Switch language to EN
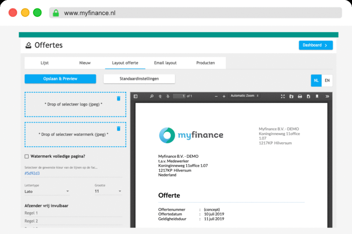The image size is (352, 234). (x=327, y=80)
